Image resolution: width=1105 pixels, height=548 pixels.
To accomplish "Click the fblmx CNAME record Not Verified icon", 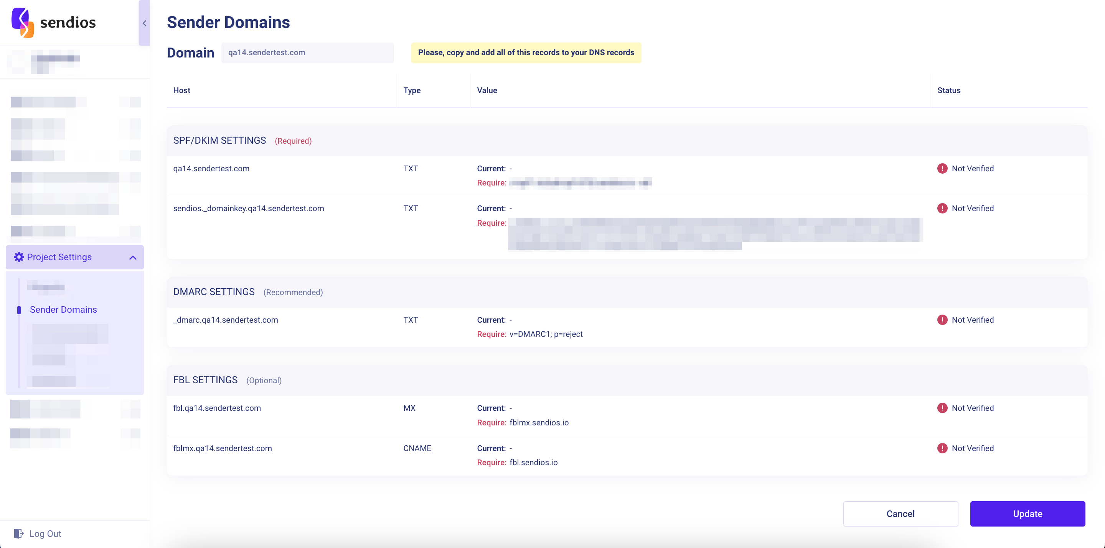I will pos(942,448).
